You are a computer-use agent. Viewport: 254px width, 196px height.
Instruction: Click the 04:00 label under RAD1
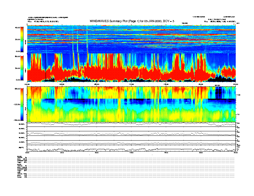[62, 84]
